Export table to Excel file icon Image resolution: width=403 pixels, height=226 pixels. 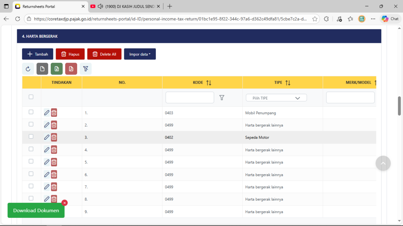57,69
